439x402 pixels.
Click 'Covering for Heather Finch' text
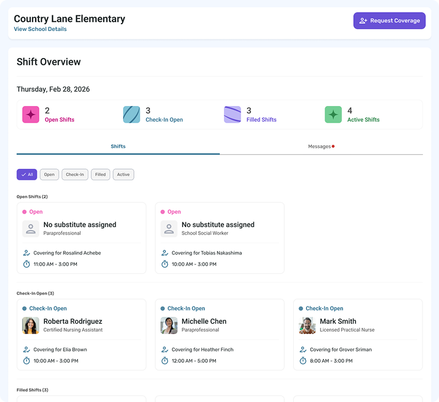click(203, 350)
